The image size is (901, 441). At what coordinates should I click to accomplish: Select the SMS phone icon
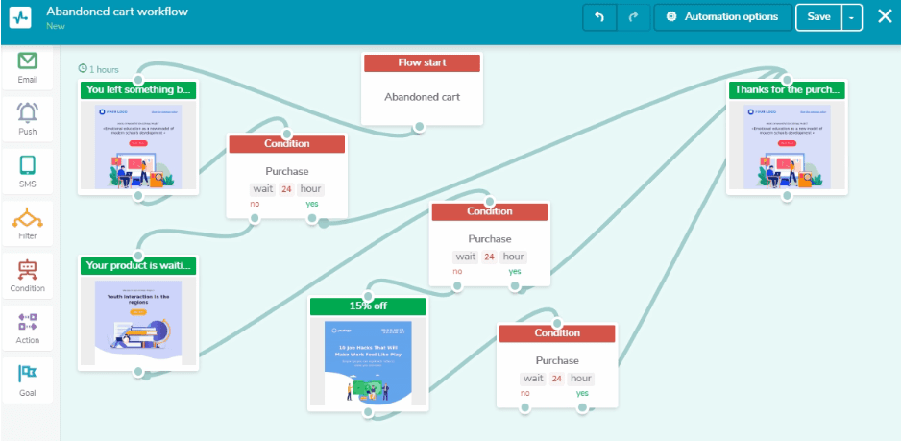28,165
